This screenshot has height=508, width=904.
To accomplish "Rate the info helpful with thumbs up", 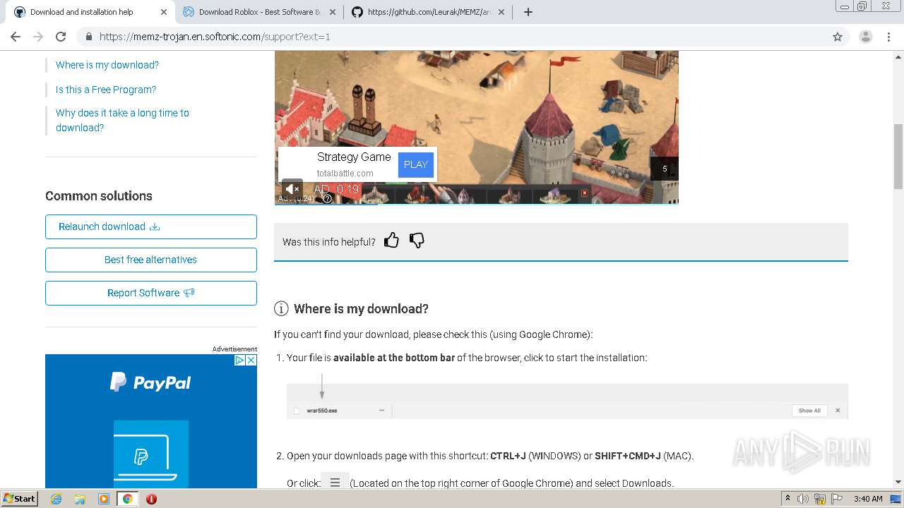I will [392, 241].
